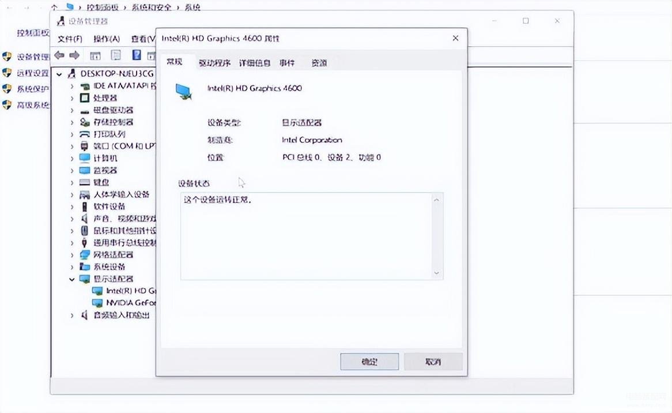Click the forward arrow toolbar icon

[x=74, y=55]
